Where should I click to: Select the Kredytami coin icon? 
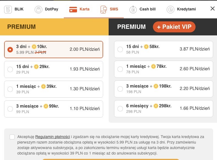click(170, 10)
